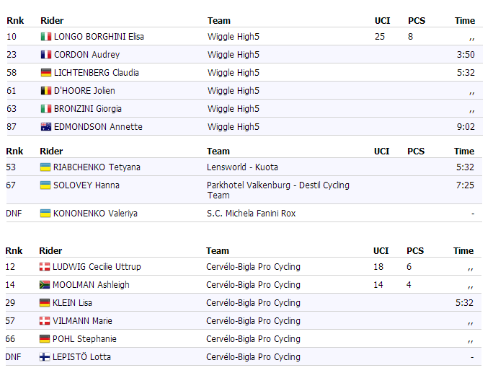Click the German flag beside Lichtenberg Claudia
The height and width of the screenshot is (373, 493).
tap(46, 73)
